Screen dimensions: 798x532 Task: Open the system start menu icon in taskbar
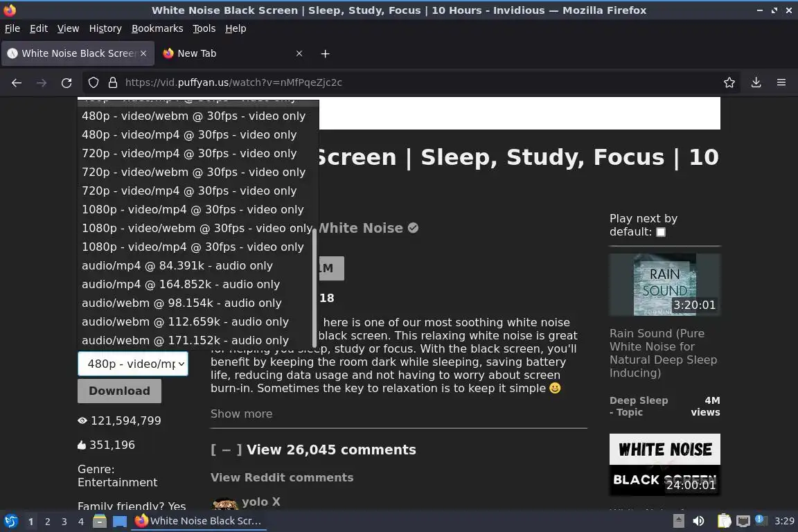click(x=11, y=521)
